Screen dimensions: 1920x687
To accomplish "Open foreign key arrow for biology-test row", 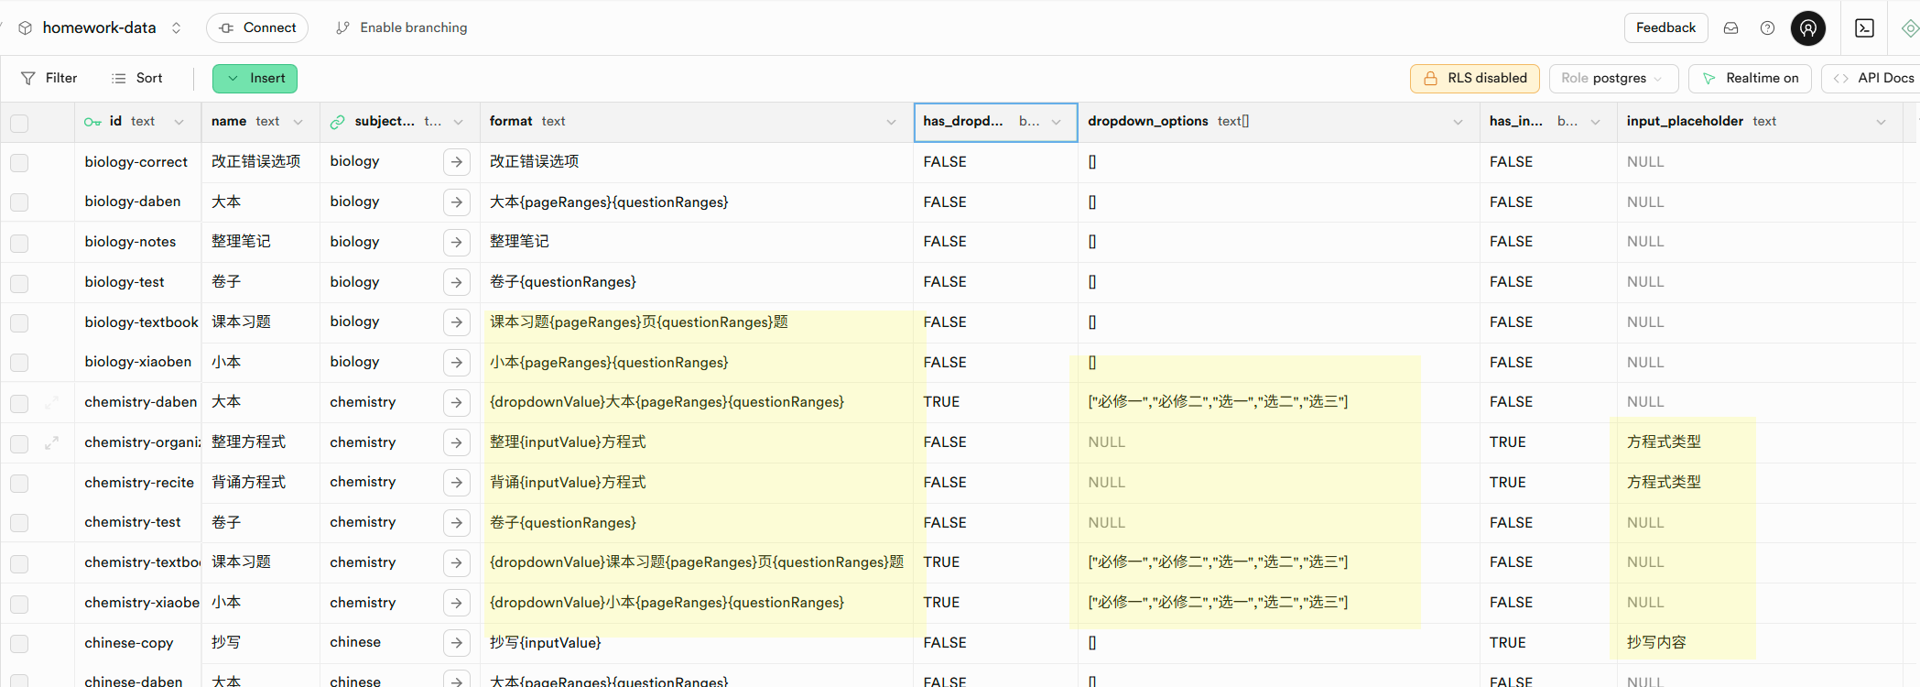I will pos(456,282).
